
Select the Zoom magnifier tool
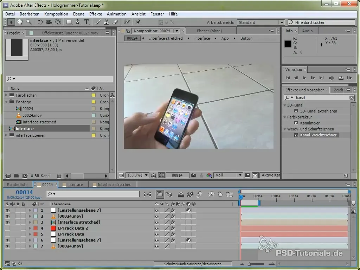click(x=29, y=22)
